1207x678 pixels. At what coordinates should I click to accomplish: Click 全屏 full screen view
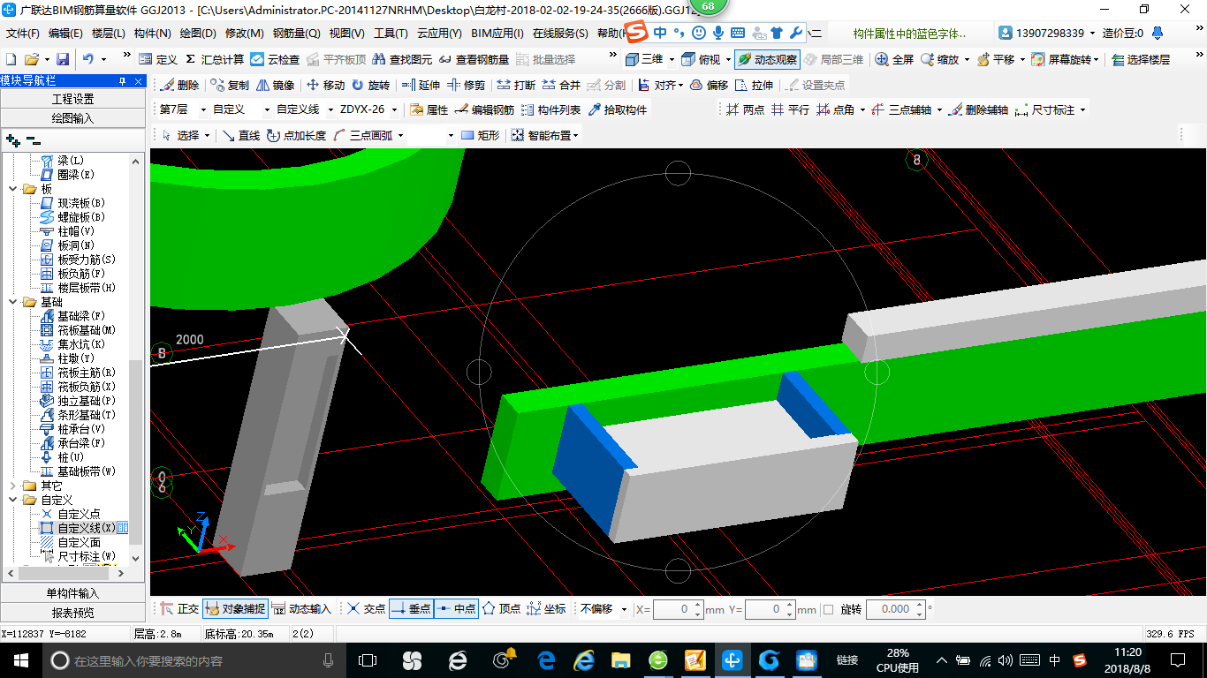tap(894, 59)
